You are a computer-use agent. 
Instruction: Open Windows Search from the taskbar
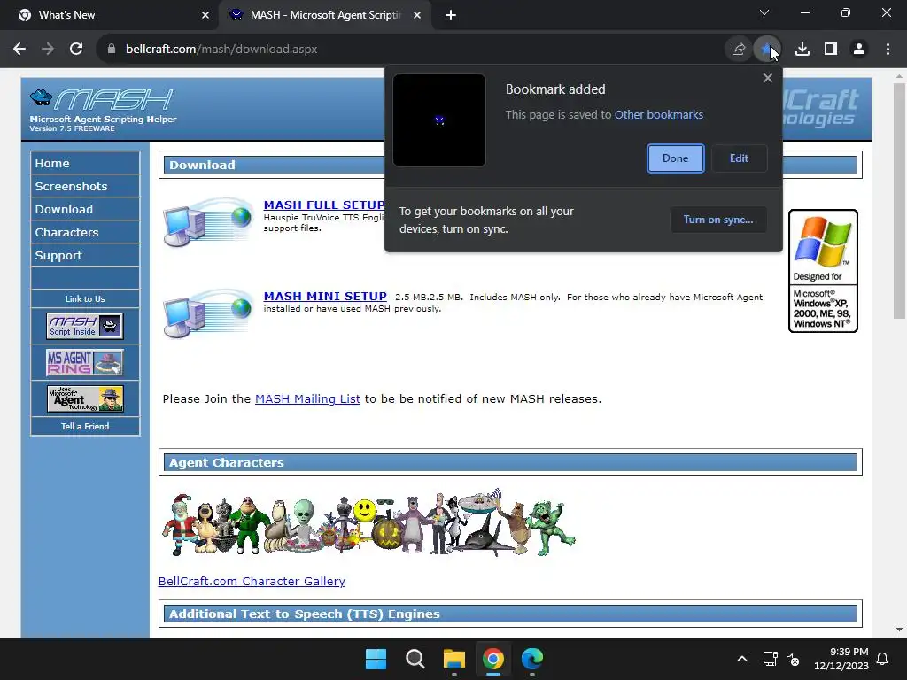coord(415,659)
